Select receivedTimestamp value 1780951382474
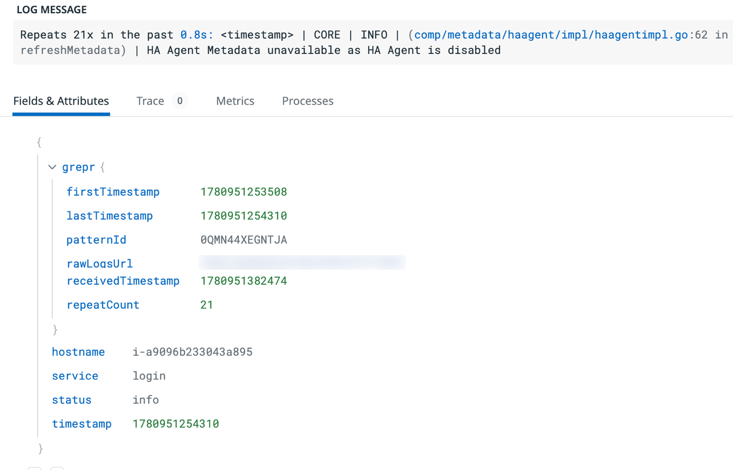The height and width of the screenshot is (470, 733). (244, 281)
